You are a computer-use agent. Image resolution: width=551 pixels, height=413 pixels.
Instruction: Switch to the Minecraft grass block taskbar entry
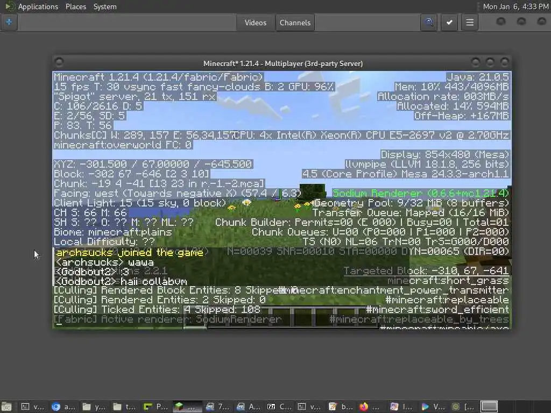click(186, 407)
